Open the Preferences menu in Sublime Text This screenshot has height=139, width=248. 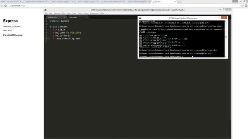[x=95, y=13]
